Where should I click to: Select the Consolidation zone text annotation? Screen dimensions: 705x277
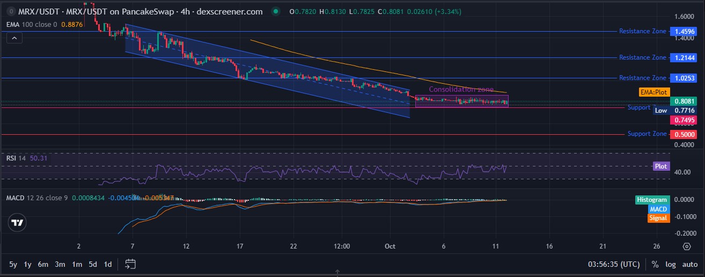[461, 90]
